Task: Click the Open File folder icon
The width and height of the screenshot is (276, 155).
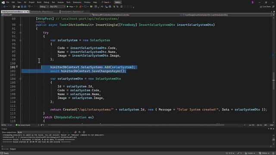Action: point(19,7)
